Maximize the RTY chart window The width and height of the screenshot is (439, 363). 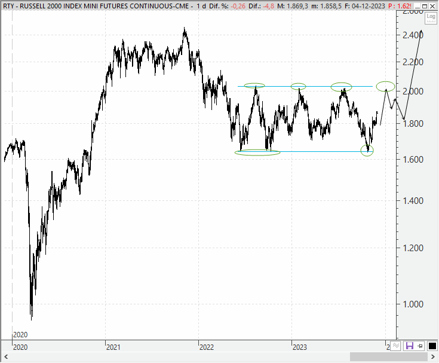425,6
